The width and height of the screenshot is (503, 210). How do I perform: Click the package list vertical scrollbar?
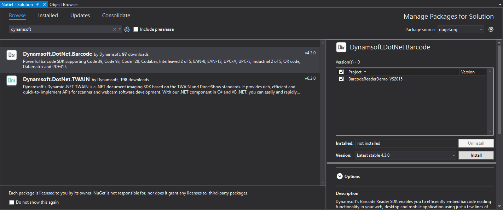(x=322, y=113)
